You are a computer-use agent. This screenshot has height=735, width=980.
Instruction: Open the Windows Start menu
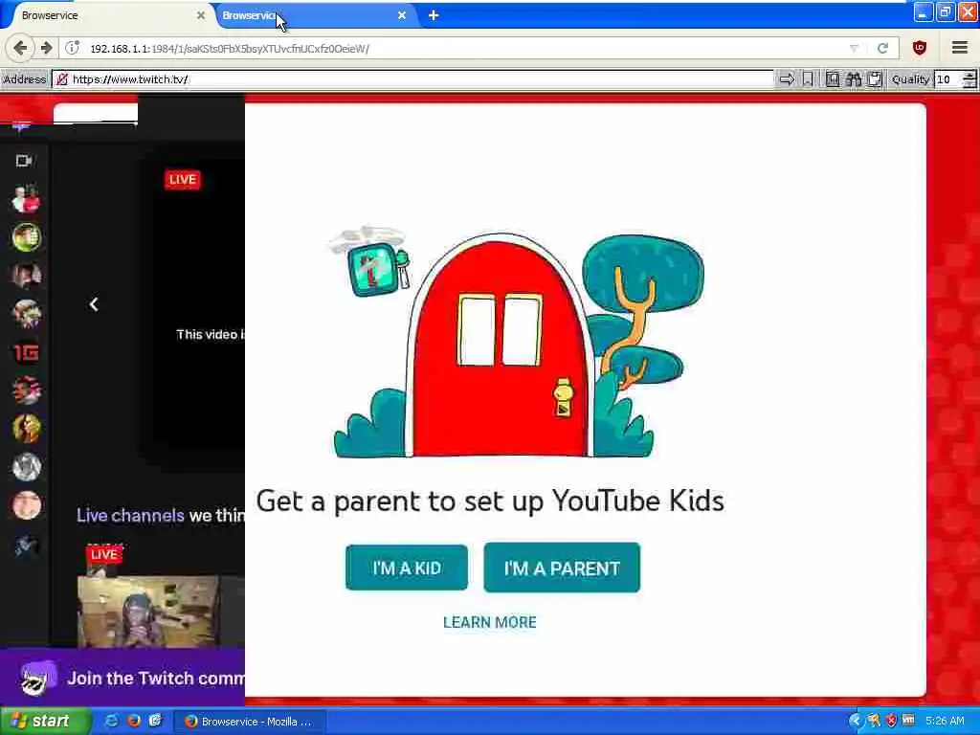click(x=45, y=722)
